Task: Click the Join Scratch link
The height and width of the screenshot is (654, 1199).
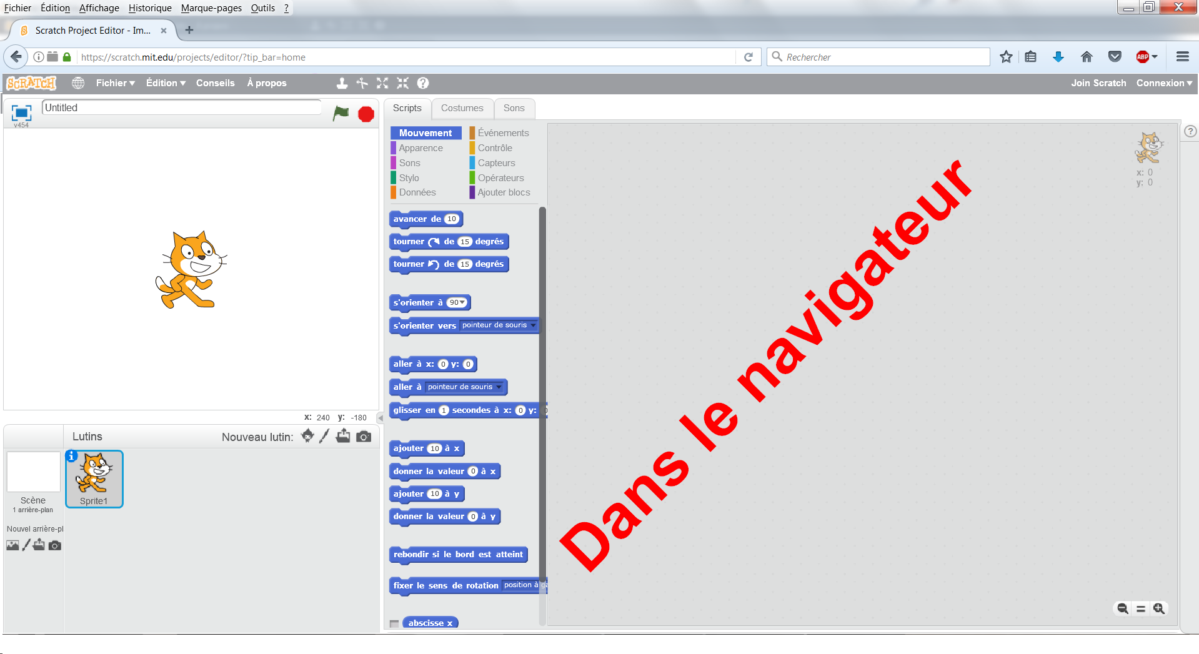Action: coord(1098,83)
